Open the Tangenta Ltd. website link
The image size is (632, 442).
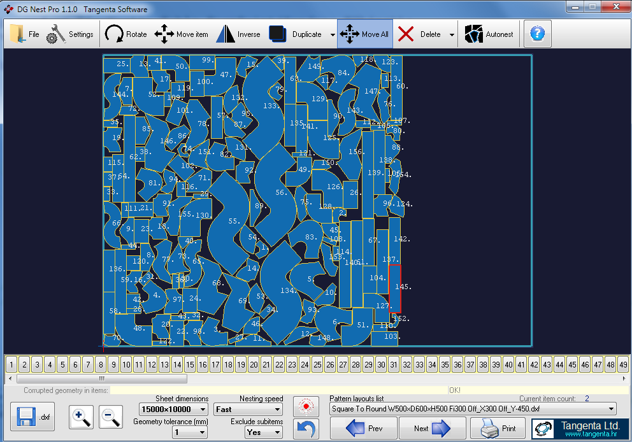(x=580, y=428)
